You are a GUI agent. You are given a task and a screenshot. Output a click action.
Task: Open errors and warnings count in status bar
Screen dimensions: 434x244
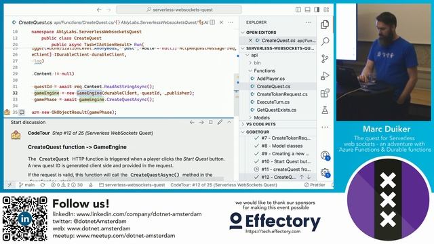point(66,185)
